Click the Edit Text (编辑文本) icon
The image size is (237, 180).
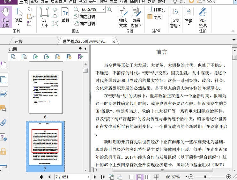pyautogui.click(x=123, y=17)
